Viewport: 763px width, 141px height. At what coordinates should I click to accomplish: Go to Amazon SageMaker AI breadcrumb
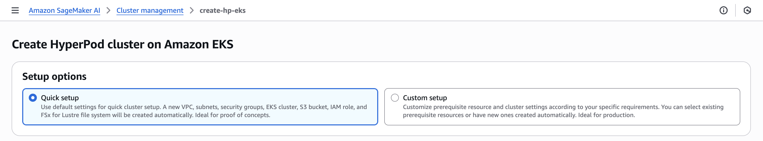pyautogui.click(x=64, y=10)
